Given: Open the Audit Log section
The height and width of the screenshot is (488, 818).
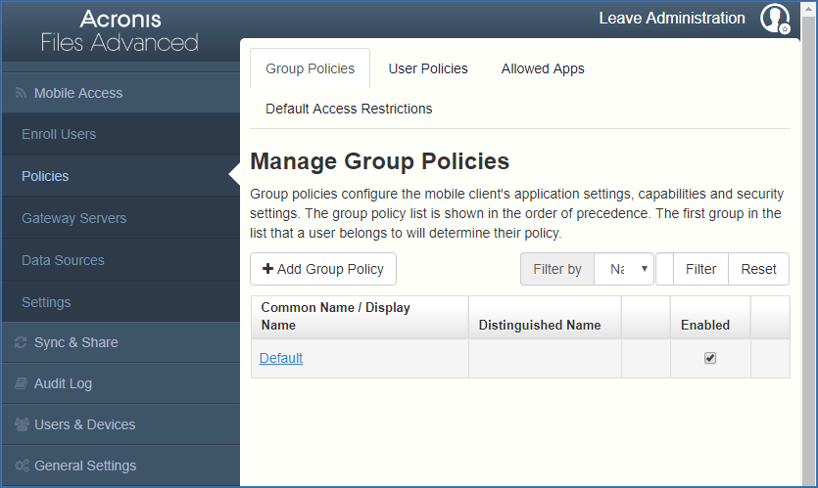Looking at the screenshot, I should coord(120,383).
